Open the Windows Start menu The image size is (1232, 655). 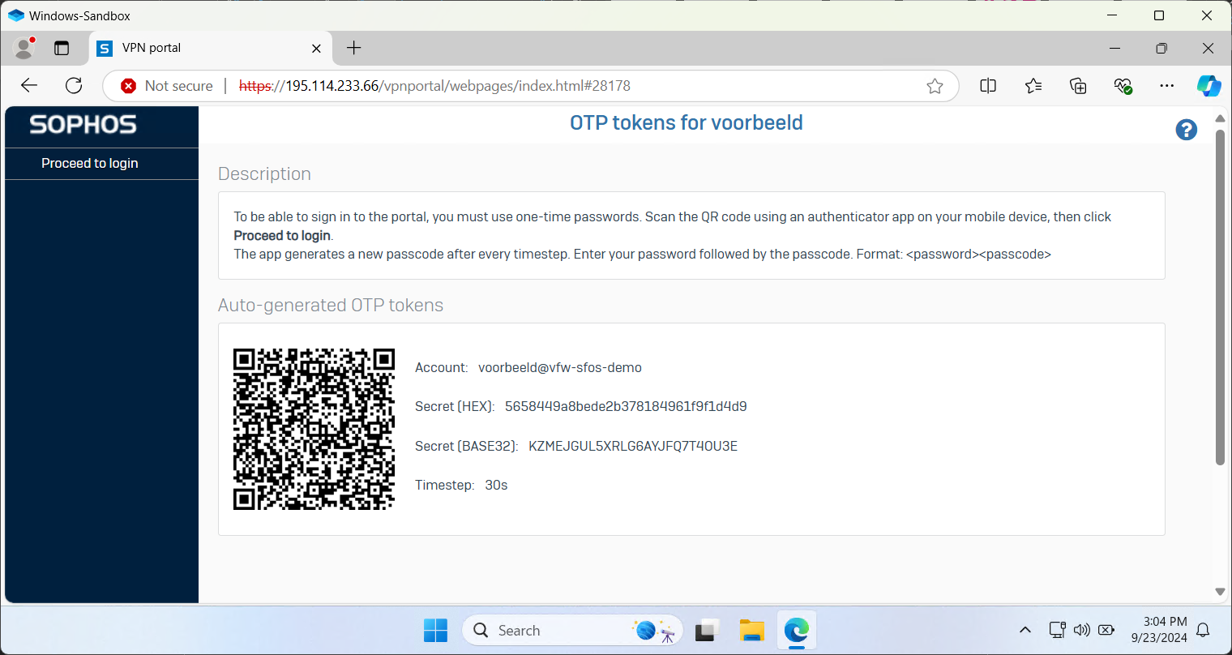(435, 630)
